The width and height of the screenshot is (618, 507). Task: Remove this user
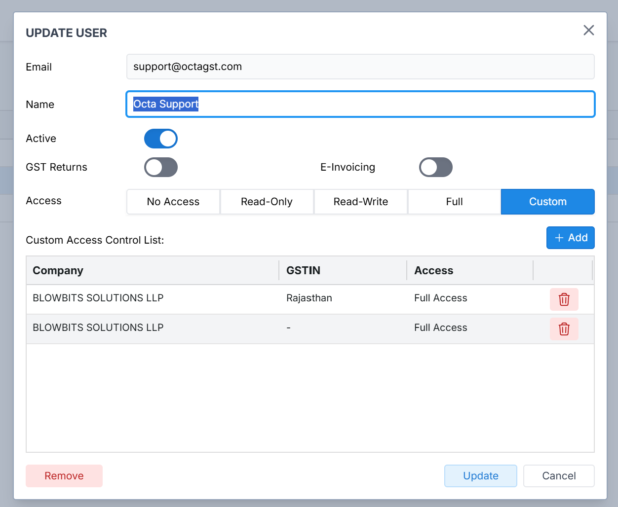point(64,476)
